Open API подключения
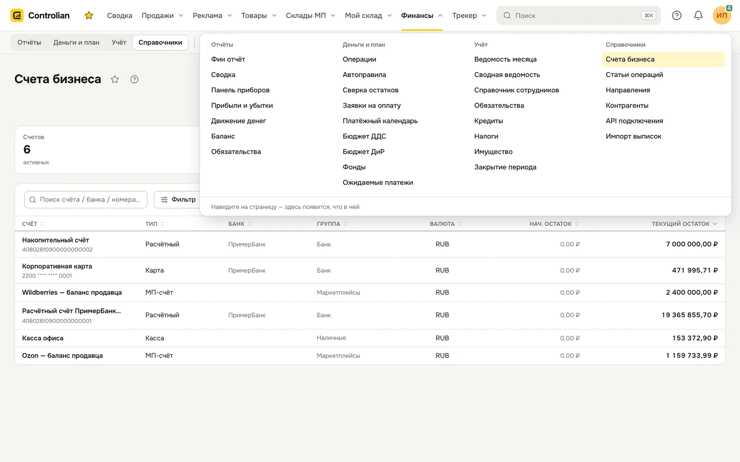This screenshot has height=462, width=740. coord(635,121)
